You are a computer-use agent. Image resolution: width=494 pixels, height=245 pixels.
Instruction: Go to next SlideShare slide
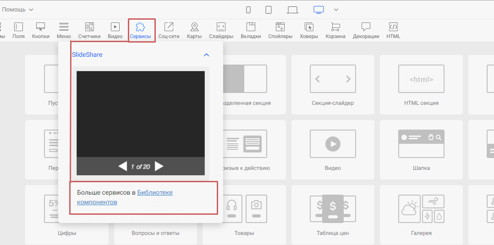click(159, 166)
